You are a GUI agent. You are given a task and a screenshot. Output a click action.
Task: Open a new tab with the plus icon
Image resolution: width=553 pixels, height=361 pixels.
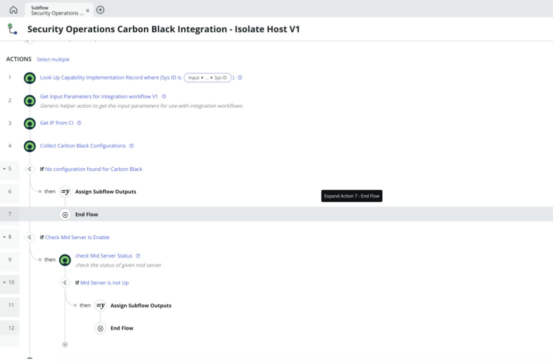click(100, 10)
